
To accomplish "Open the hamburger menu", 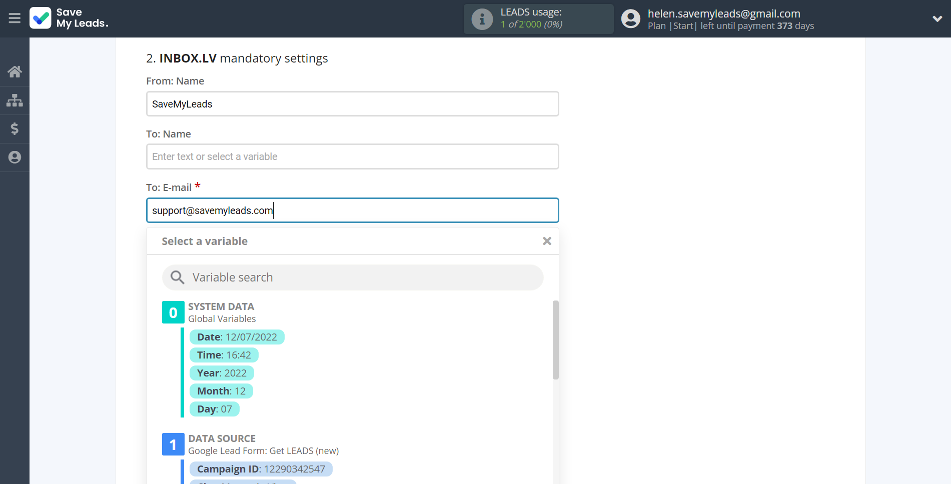I will 15,18.
